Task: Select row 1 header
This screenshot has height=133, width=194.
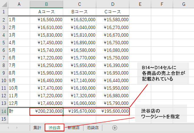Action: coord(4,12)
